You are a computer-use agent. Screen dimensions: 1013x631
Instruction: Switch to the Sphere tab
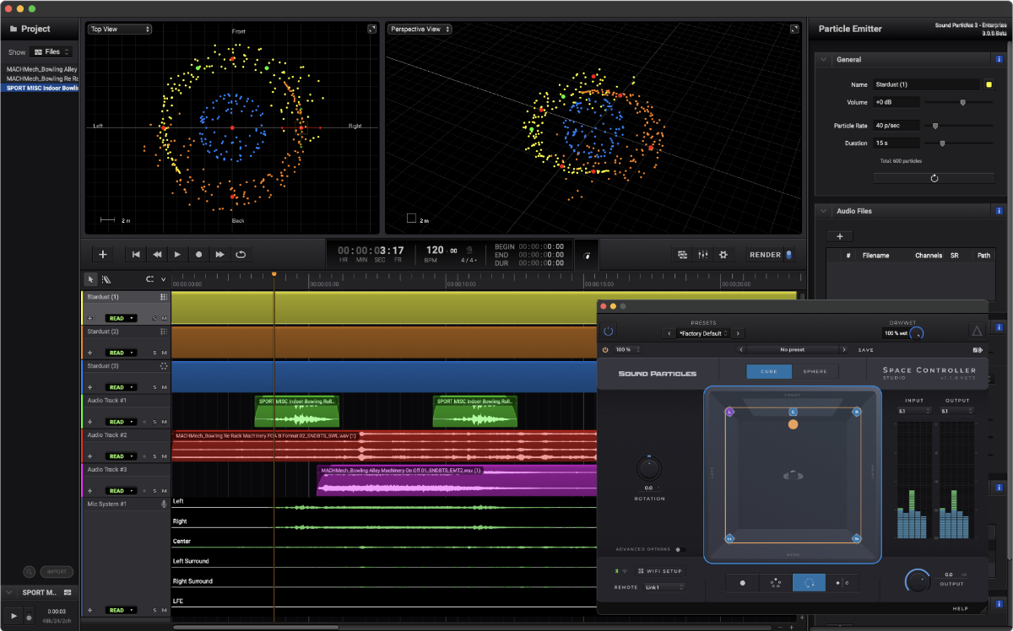[815, 371]
